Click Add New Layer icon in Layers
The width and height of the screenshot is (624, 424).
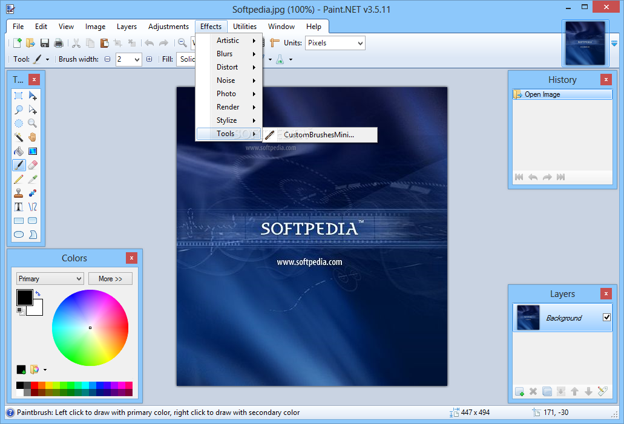519,391
